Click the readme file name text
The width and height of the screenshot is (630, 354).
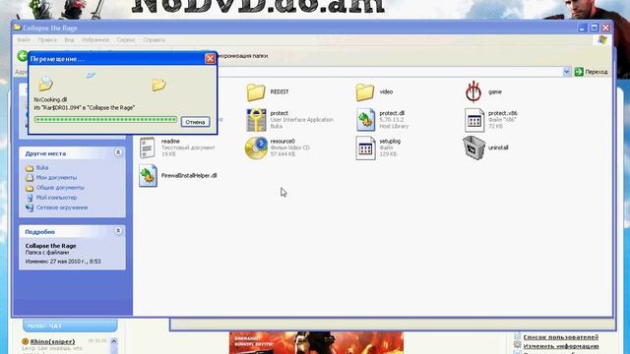tap(170, 142)
